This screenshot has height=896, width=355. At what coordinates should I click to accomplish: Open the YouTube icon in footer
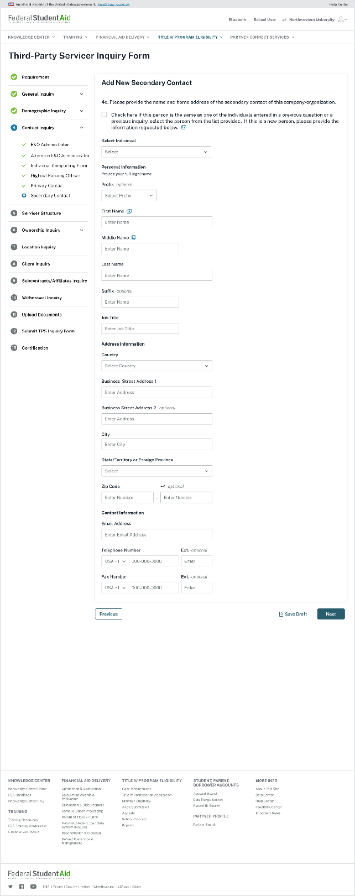(33, 887)
